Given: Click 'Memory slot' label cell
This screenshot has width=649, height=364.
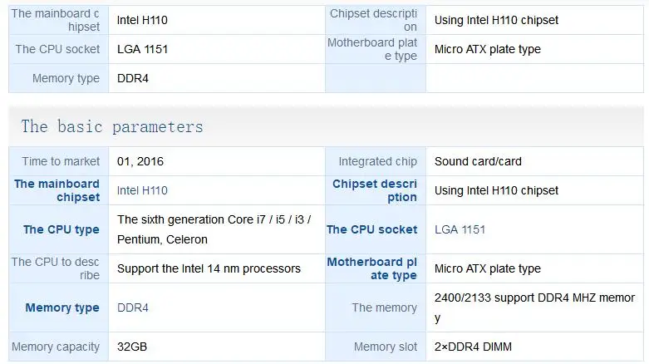Looking at the screenshot, I should [x=385, y=347].
